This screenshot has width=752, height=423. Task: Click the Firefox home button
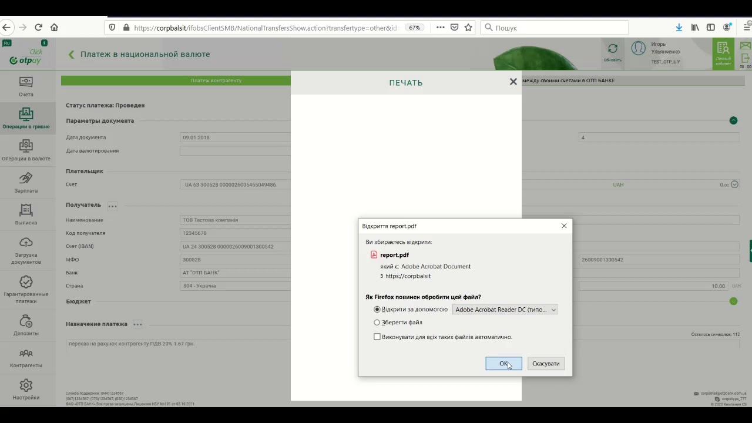coord(54,28)
